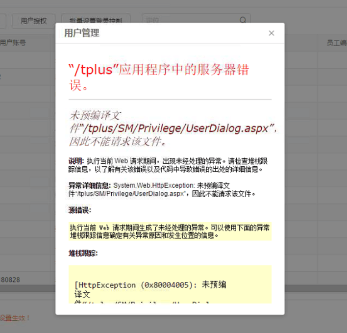The image size is (347, 333).
Task: Click the 用户管理 dialog title
Action: [82, 33]
